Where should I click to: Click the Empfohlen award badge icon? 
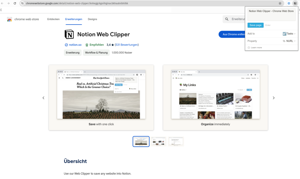tap(87, 45)
